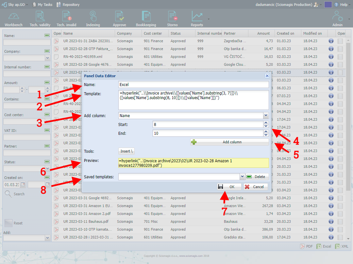This screenshot has height=264, width=353.
Task: Tick checkbox for RN-40-2023-401959.xml row
Action: tap(340, 57)
